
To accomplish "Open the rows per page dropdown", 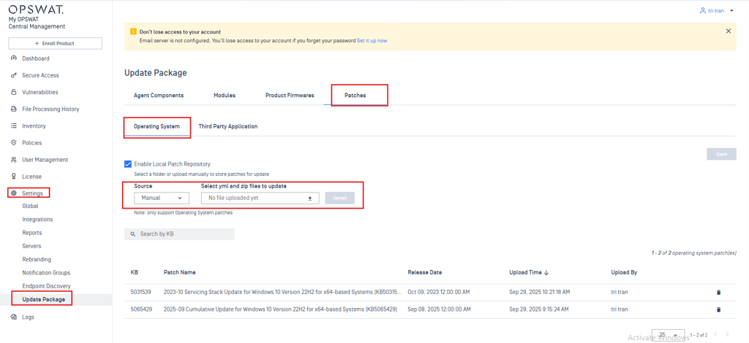I will [669, 335].
